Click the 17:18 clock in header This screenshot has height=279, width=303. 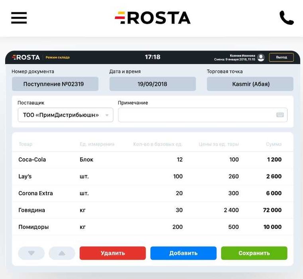[153, 57]
